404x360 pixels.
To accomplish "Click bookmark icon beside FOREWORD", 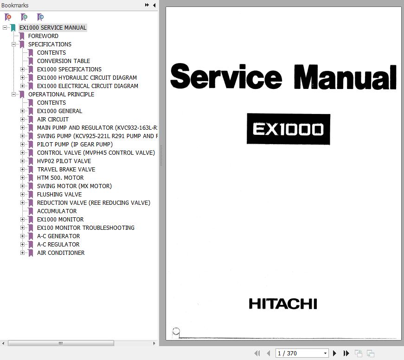I will pos(22,36).
